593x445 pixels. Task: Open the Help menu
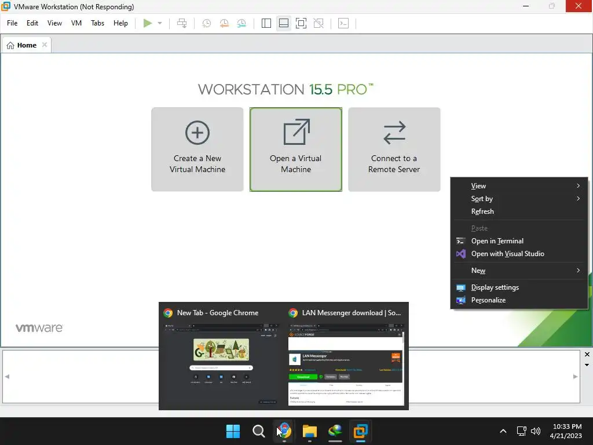120,23
